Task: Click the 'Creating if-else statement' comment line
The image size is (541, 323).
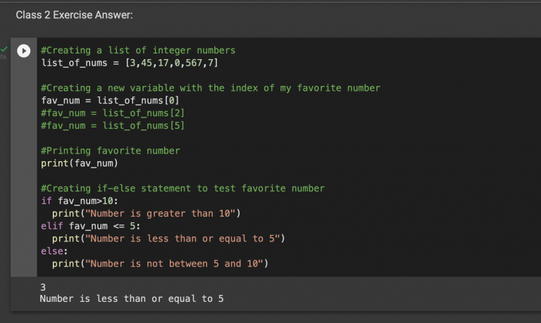Action: click(182, 189)
